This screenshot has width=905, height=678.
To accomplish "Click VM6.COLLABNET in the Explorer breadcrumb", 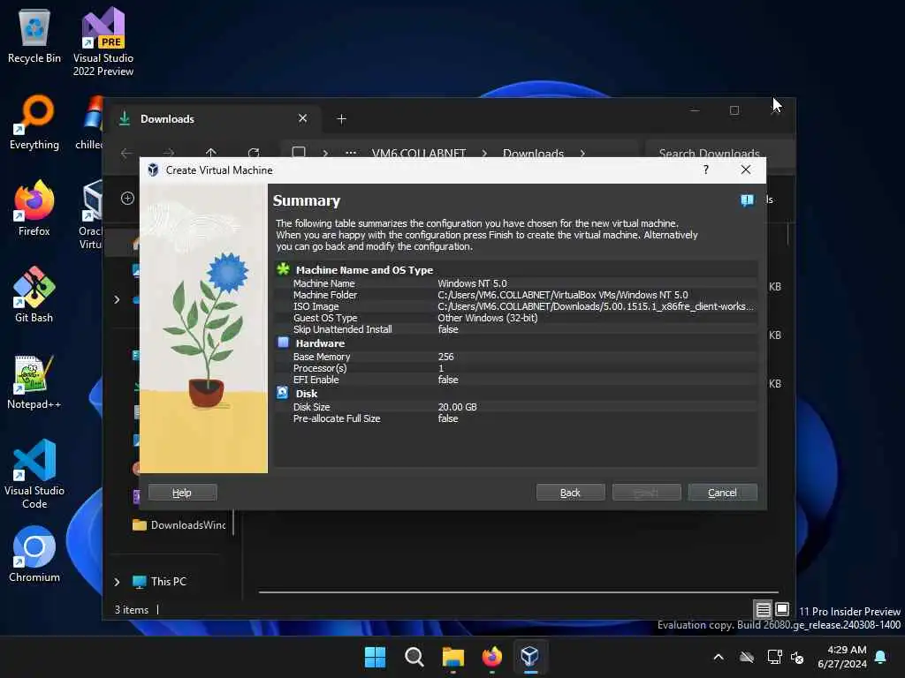I will (x=418, y=152).
